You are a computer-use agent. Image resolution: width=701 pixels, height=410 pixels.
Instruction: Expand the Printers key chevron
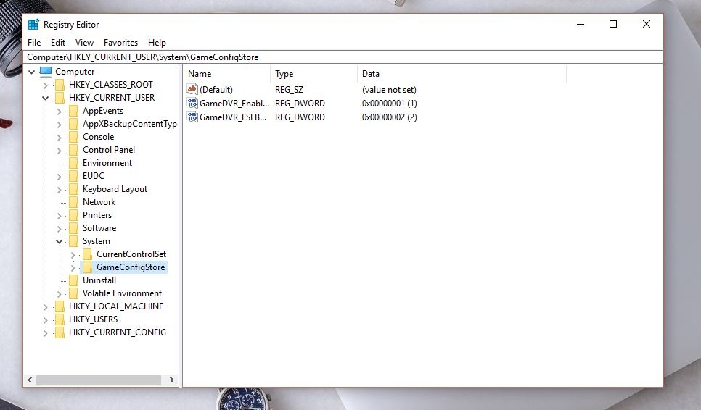[59, 215]
